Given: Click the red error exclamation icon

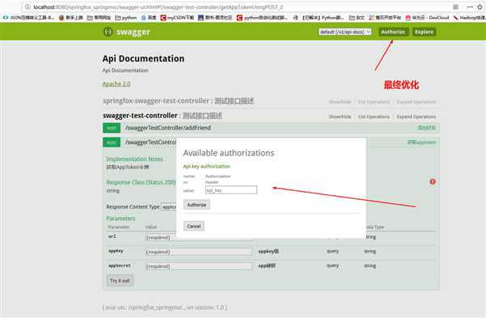Looking at the screenshot, I should (433, 181).
